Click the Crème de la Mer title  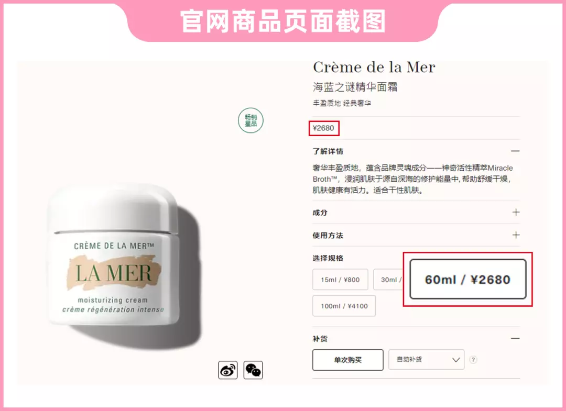click(374, 68)
